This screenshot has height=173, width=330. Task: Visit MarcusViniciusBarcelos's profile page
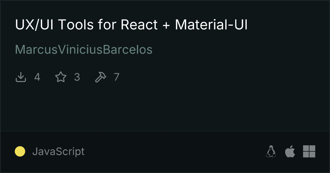coord(84,50)
